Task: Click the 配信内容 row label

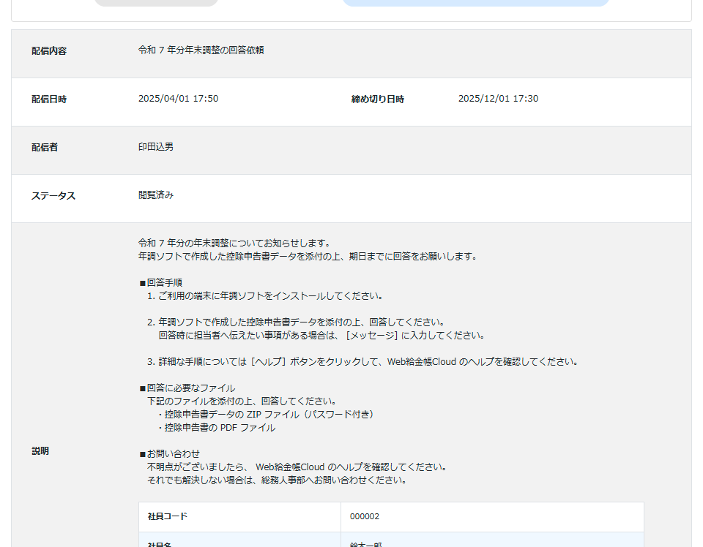Action: pyautogui.click(x=49, y=51)
